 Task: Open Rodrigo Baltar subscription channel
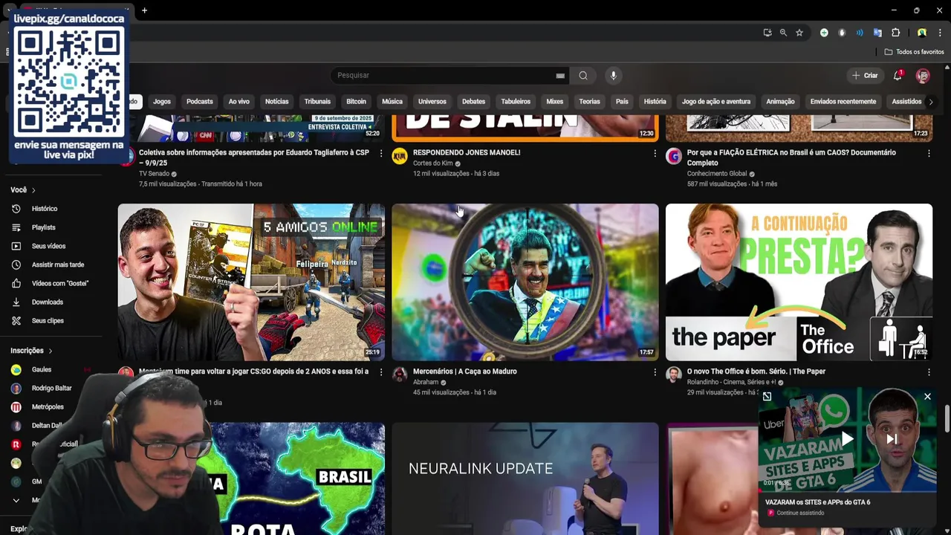point(51,388)
